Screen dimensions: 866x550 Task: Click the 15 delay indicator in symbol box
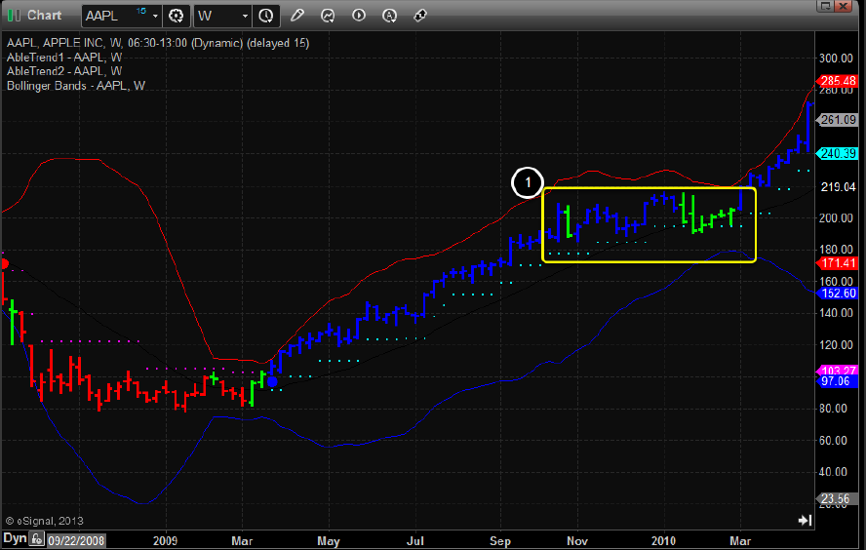141,11
